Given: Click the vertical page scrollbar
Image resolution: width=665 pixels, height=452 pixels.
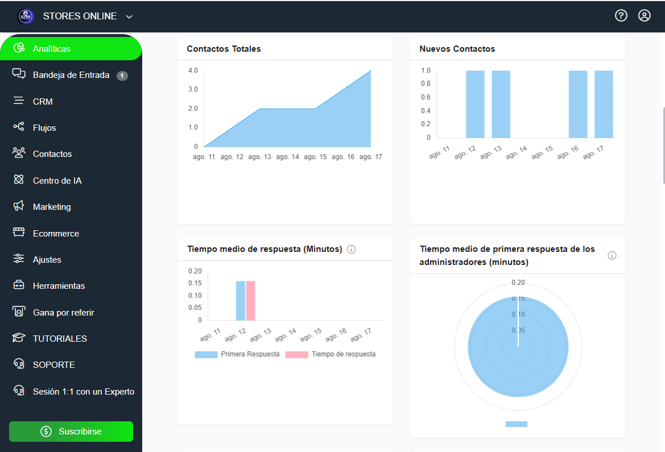Looking at the screenshot, I should 663,145.
